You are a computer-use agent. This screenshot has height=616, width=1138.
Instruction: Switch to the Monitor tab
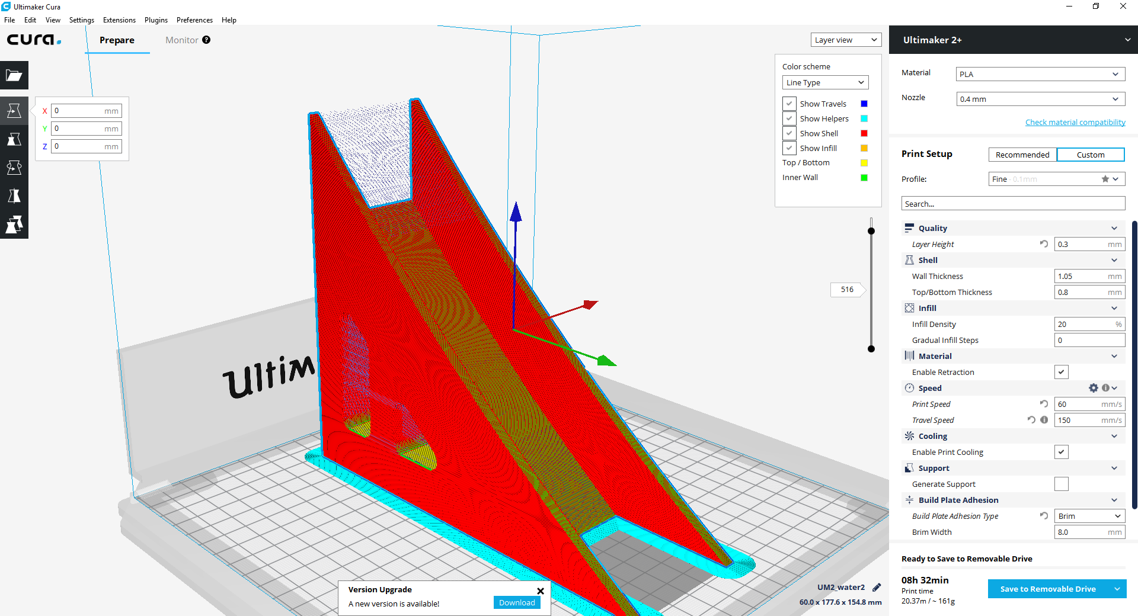coord(181,40)
